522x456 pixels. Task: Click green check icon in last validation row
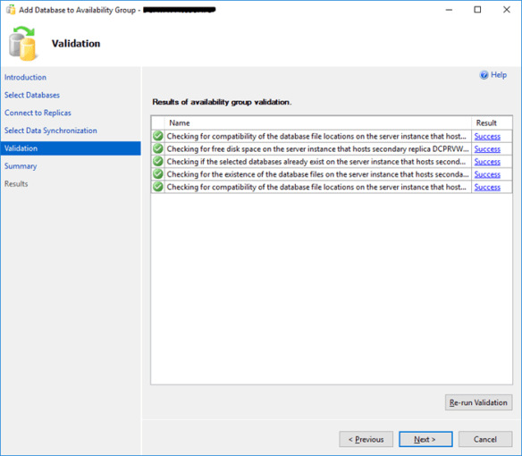tap(158, 187)
